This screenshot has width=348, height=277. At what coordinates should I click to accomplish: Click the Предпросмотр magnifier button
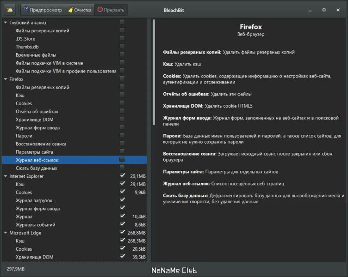click(x=43, y=10)
